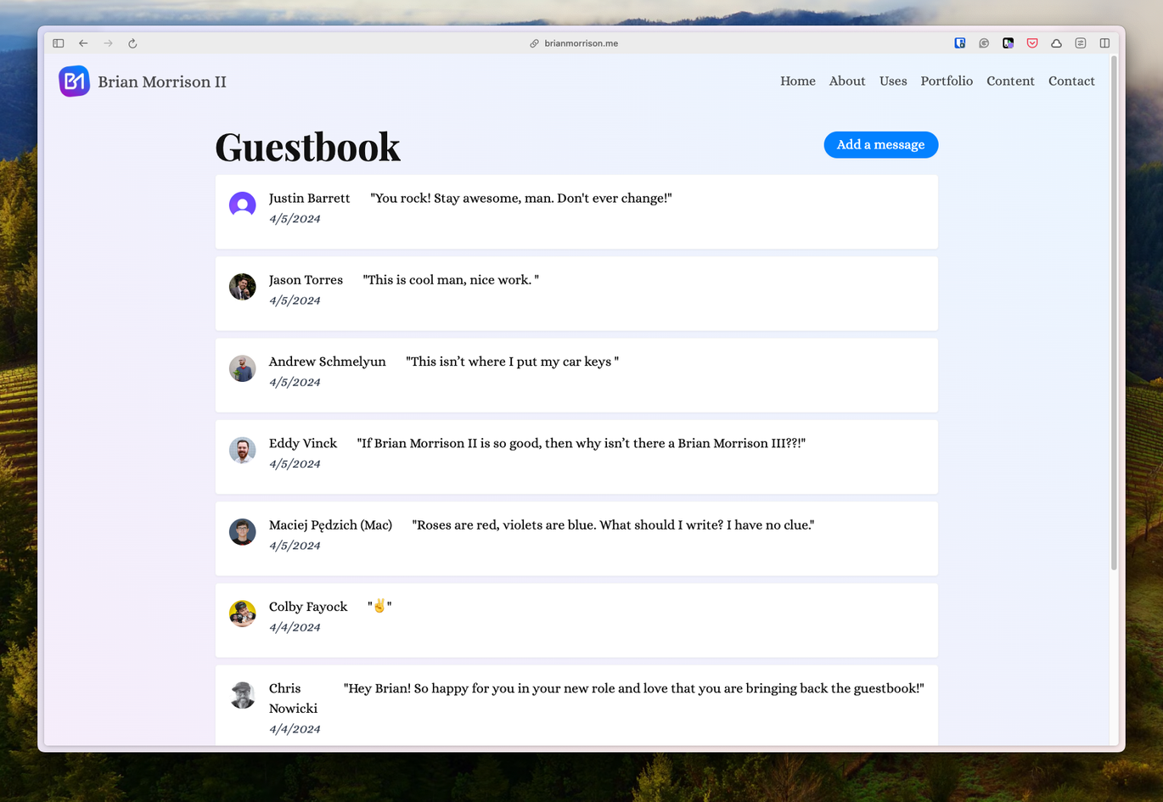Click the 4/4/2024 date under Chris Nowicki

pos(295,729)
